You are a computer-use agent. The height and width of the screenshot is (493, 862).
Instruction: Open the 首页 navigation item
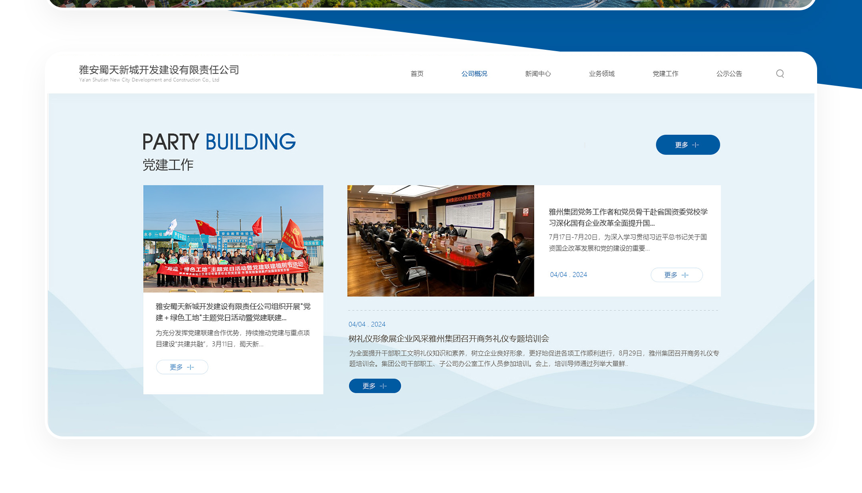click(417, 74)
